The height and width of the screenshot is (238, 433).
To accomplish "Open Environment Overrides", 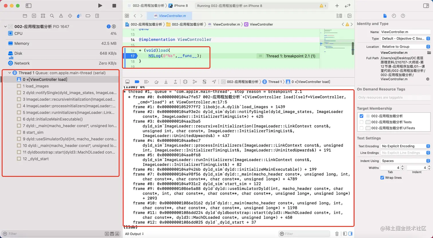I will [204, 82].
